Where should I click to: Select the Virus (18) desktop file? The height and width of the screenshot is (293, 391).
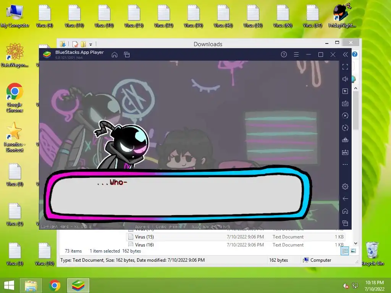(x=104, y=16)
